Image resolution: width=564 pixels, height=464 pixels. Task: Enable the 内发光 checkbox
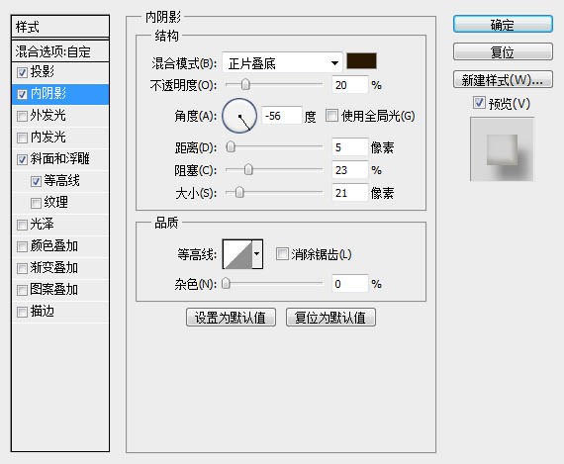22,138
